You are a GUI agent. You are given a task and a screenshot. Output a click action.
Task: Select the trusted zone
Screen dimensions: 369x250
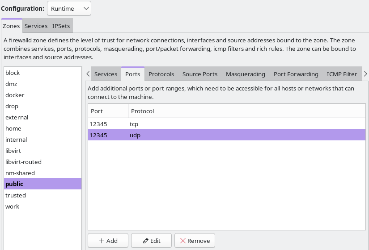click(42, 195)
